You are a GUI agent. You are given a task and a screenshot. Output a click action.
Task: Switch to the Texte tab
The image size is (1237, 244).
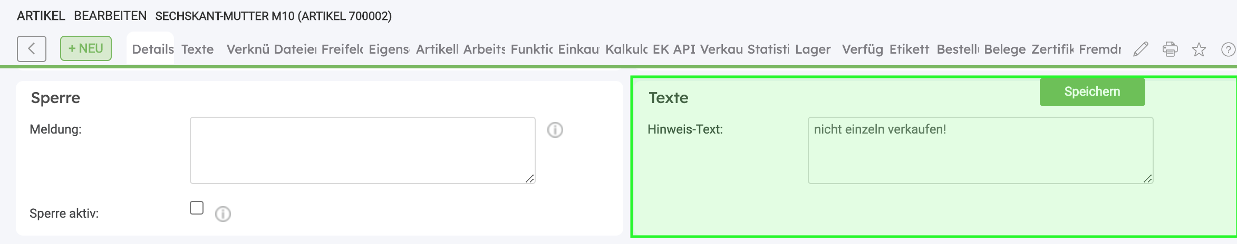[x=198, y=49]
